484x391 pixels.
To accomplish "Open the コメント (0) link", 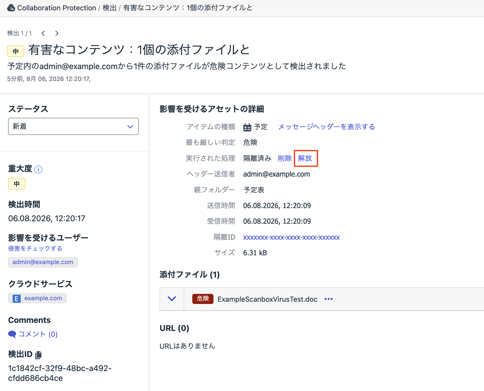I will [38, 334].
